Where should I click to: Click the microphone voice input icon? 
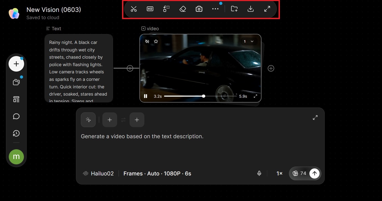tap(259, 174)
